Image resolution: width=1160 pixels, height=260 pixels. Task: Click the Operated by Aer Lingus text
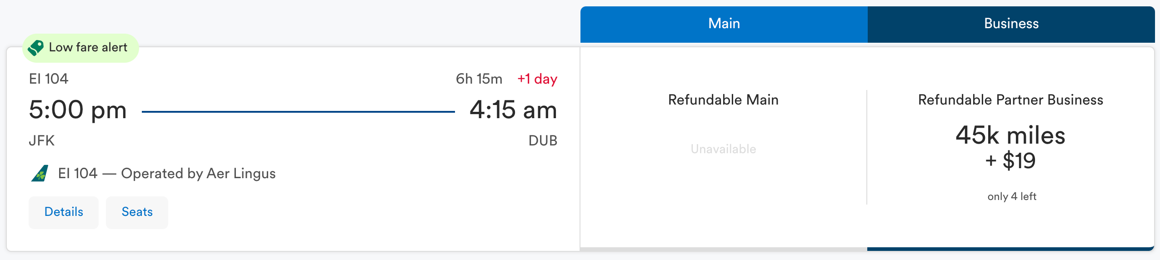[x=198, y=174]
